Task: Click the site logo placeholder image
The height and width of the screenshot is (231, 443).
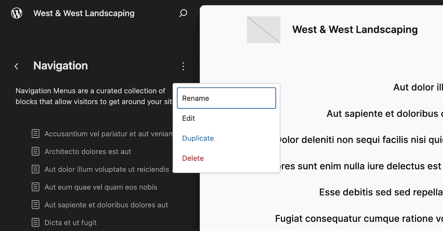Action: [264, 30]
